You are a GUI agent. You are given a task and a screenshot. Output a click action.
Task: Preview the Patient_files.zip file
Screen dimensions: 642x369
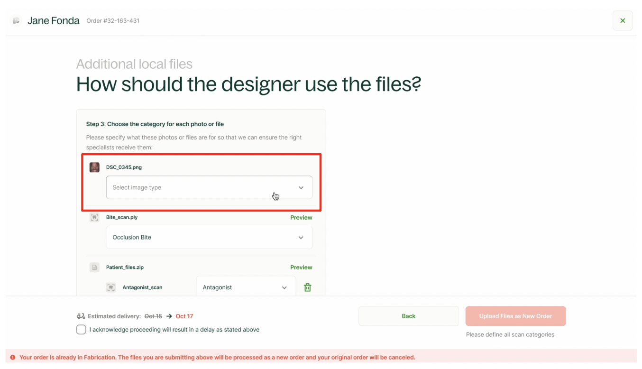[301, 268]
